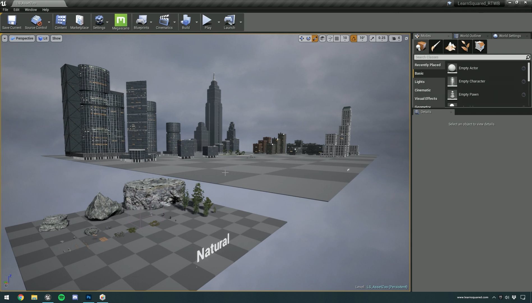Open Source Control from the toolbar
The height and width of the screenshot is (303, 532).
[x=36, y=22]
